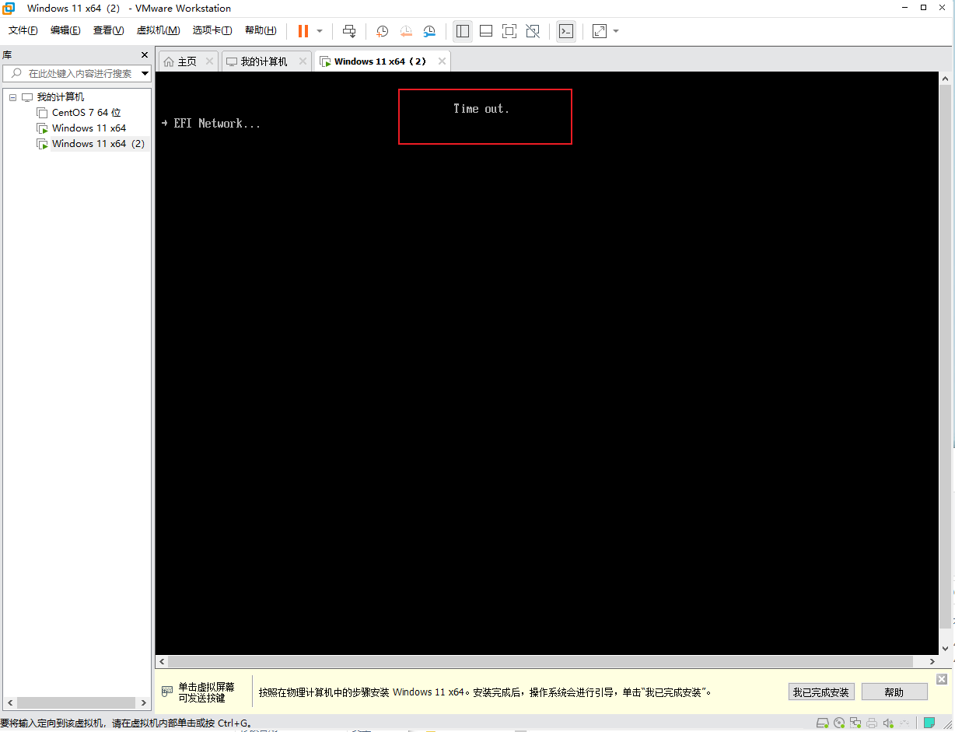Open the 文件(F) menu
The height and width of the screenshot is (732, 955).
[x=23, y=30]
